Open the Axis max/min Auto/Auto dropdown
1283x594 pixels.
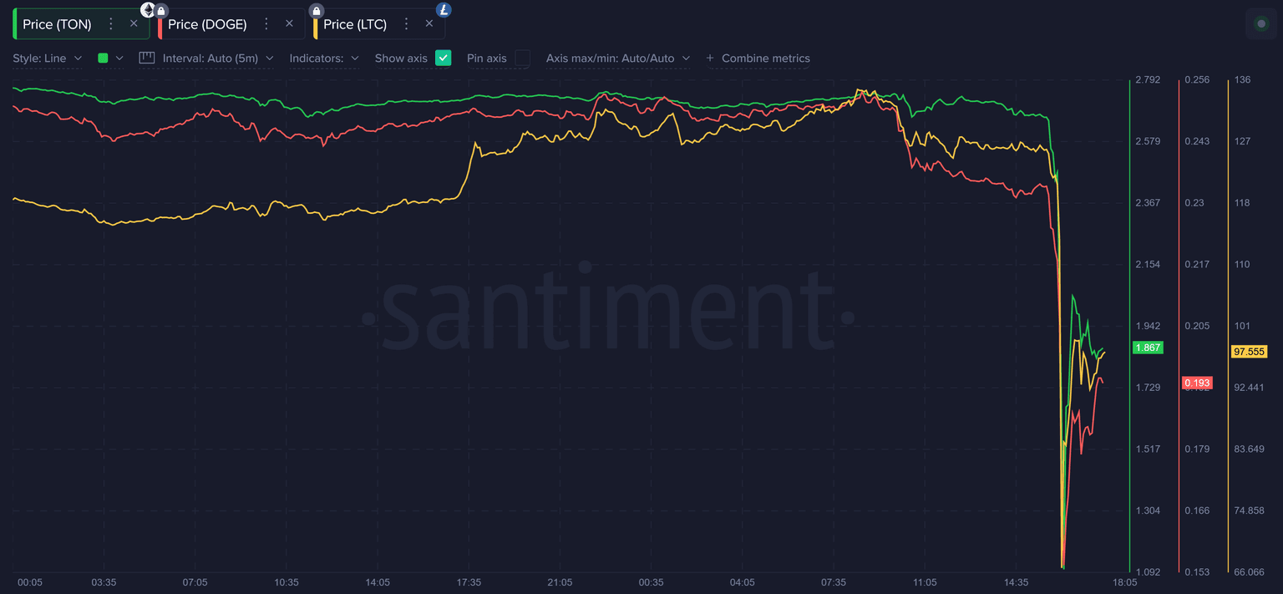point(617,58)
